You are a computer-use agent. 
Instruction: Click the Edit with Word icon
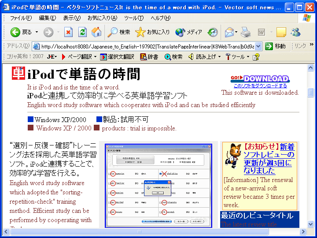[262, 32]
